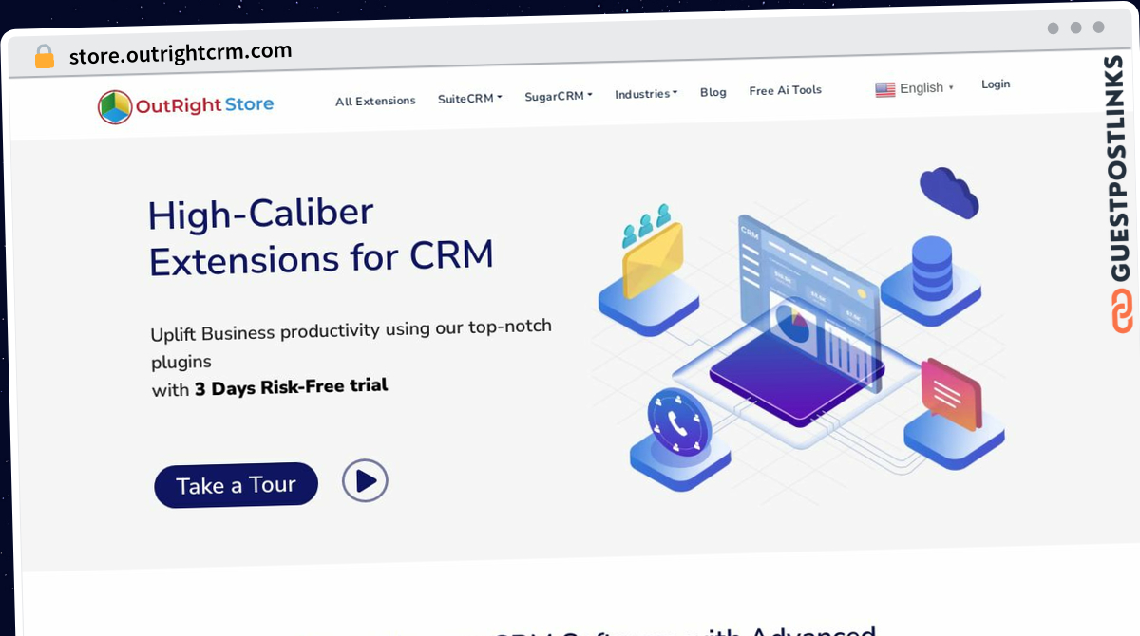Play the tour video circle button
Viewport: 1140px width, 636px height.
pyautogui.click(x=366, y=481)
